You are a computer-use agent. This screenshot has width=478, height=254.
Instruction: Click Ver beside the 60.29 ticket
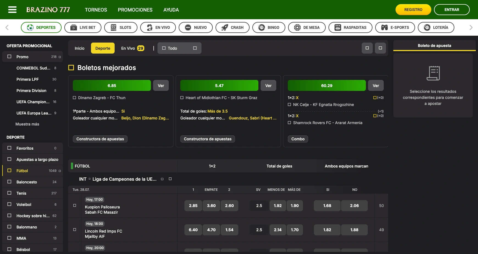(376, 85)
